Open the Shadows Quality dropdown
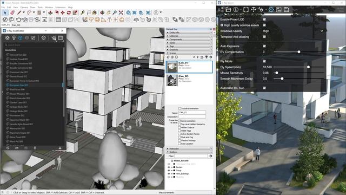The width and height of the screenshot is (346, 195). tap(293, 31)
